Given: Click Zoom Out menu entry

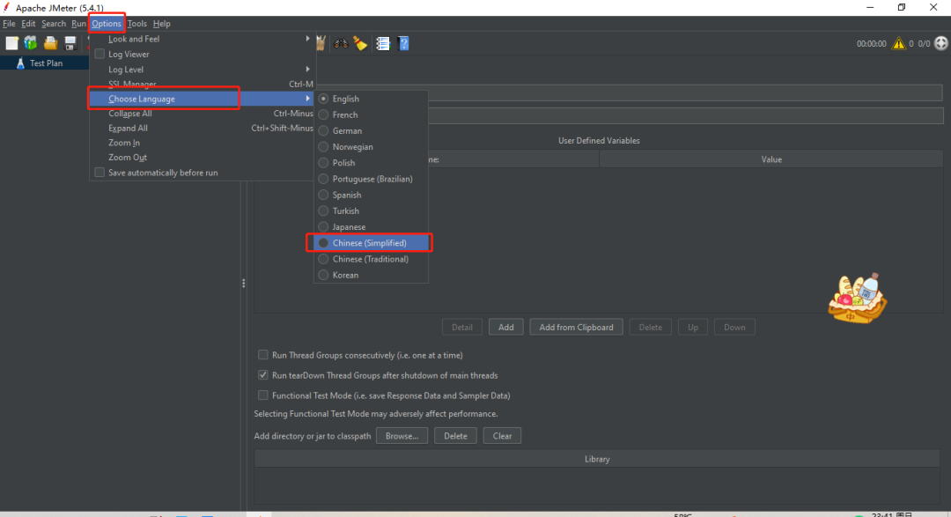Looking at the screenshot, I should point(202,157).
